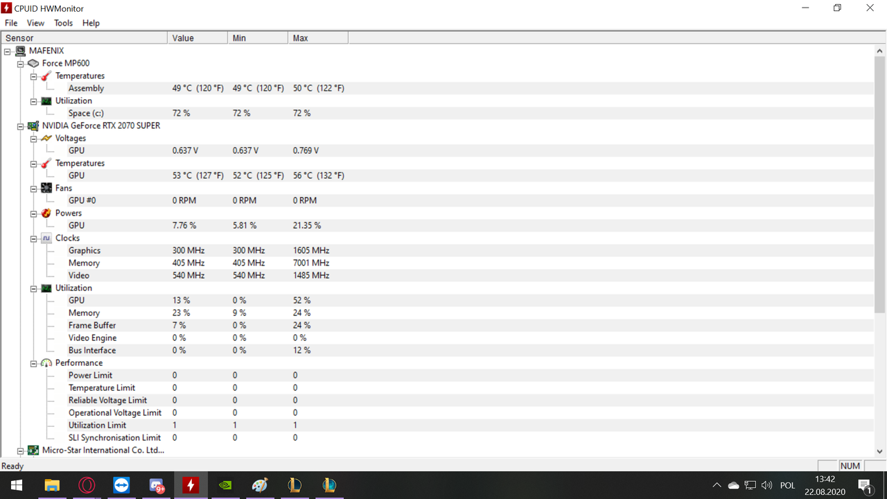Image resolution: width=887 pixels, height=499 pixels.
Task: Click the Force MP600 drive icon
Action: (33, 63)
